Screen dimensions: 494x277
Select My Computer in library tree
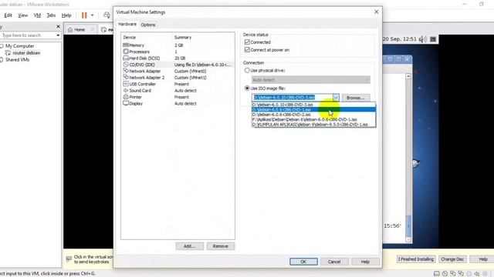tap(19, 46)
